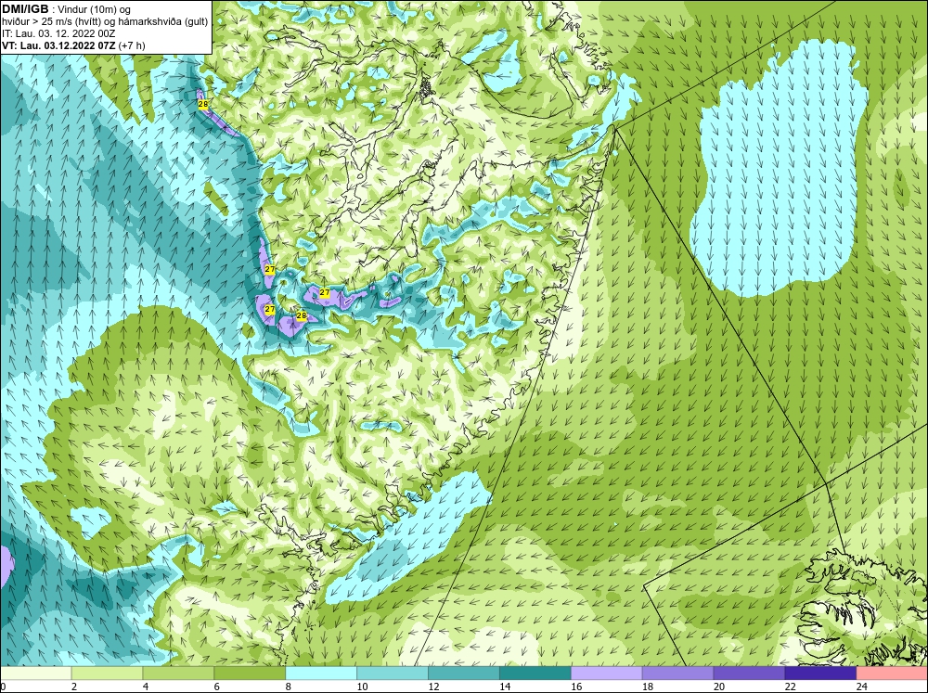
Task: Click the DMI/IGB title text
Action: tap(25, 8)
